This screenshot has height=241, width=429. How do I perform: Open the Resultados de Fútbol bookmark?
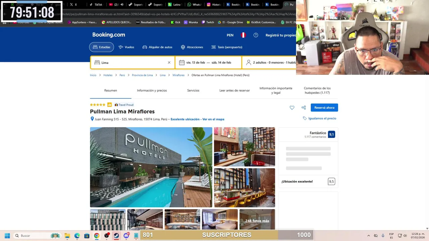151,22
